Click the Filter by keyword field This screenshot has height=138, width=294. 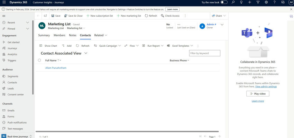pos(204,53)
